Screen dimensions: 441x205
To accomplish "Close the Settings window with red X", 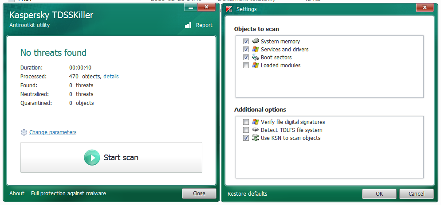I will pyautogui.click(x=425, y=7).
